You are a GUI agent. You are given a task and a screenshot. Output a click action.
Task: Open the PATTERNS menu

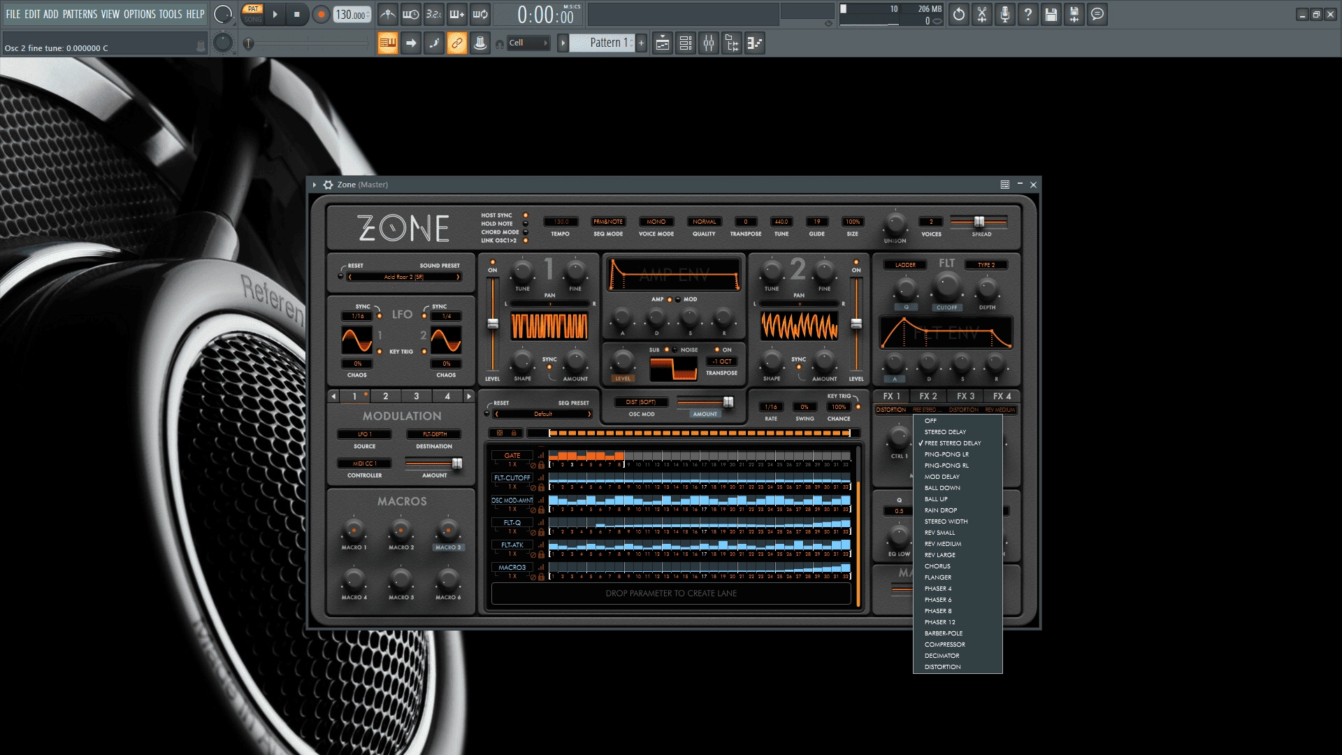point(80,14)
